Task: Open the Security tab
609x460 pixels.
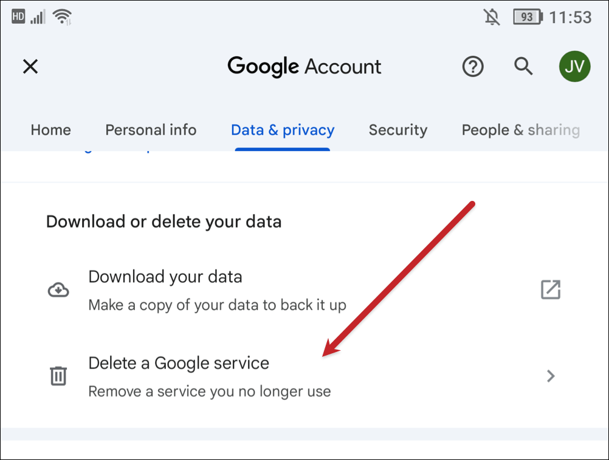Action: click(397, 130)
